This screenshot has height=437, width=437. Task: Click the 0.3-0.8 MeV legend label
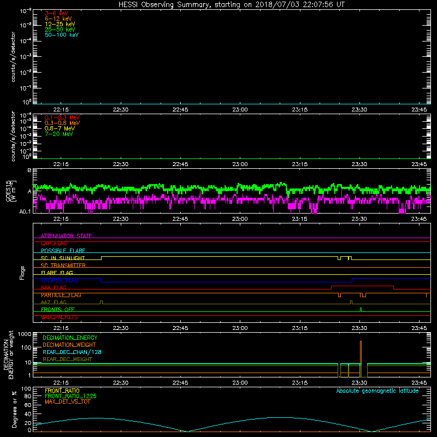(x=62, y=123)
